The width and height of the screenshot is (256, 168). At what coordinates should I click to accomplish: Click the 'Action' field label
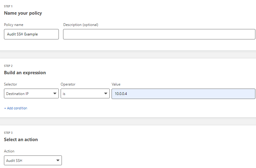[9, 151]
